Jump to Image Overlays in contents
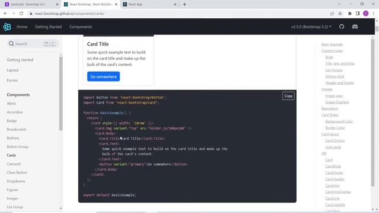This screenshot has height=213, width=379. (x=337, y=102)
